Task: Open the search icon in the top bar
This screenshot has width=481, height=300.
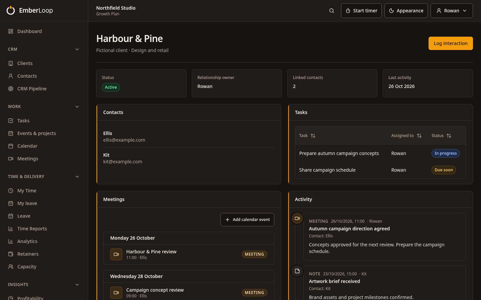Action: pyautogui.click(x=332, y=11)
